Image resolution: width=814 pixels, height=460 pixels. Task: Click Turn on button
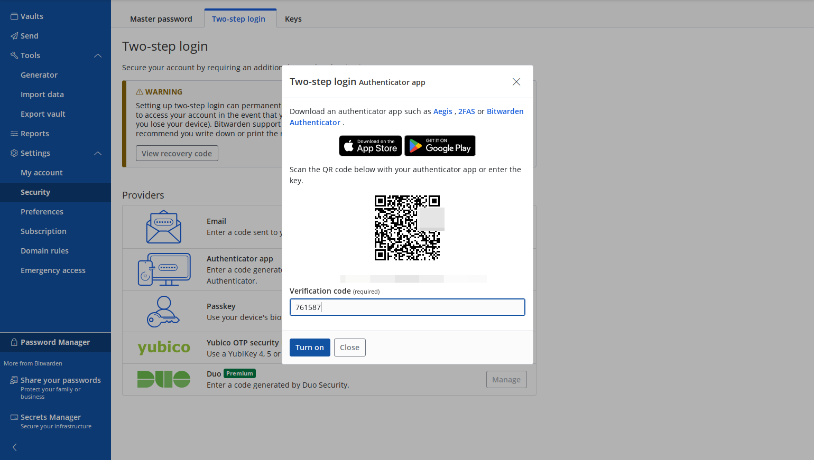tap(310, 348)
